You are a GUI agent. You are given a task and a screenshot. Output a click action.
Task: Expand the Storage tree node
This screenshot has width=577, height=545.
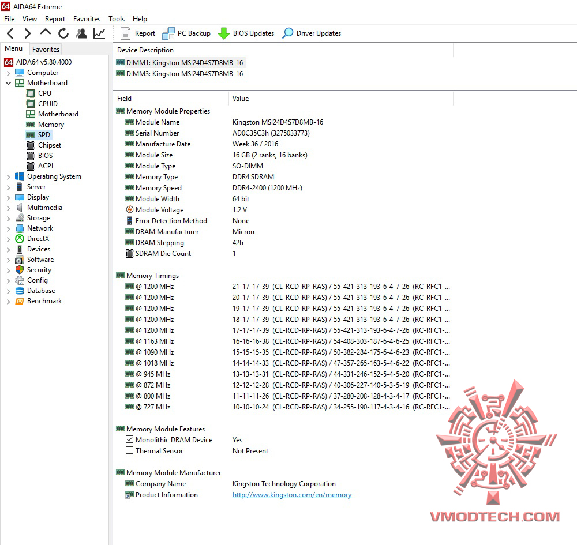pyautogui.click(x=8, y=219)
